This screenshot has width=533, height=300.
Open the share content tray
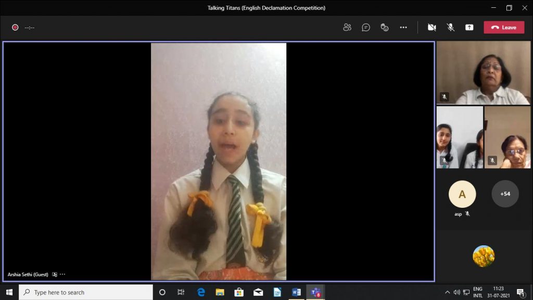[469, 27]
